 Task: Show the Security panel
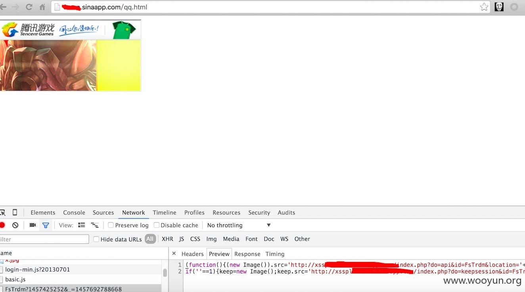click(259, 212)
